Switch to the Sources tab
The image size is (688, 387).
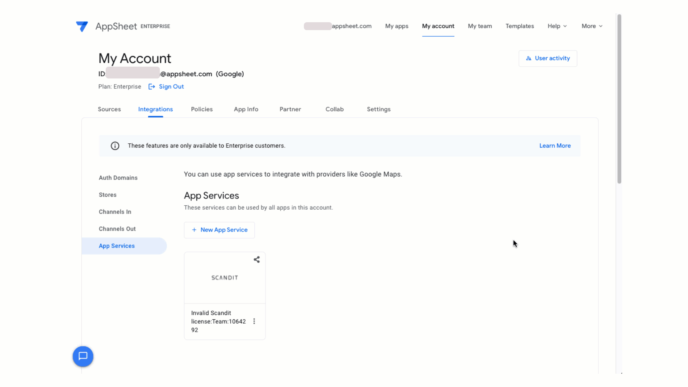coord(109,109)
